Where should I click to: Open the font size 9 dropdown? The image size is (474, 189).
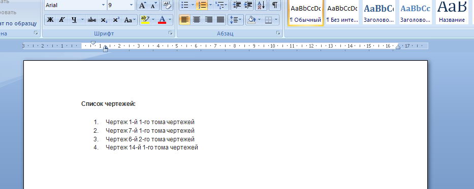(x=131, y=5)
